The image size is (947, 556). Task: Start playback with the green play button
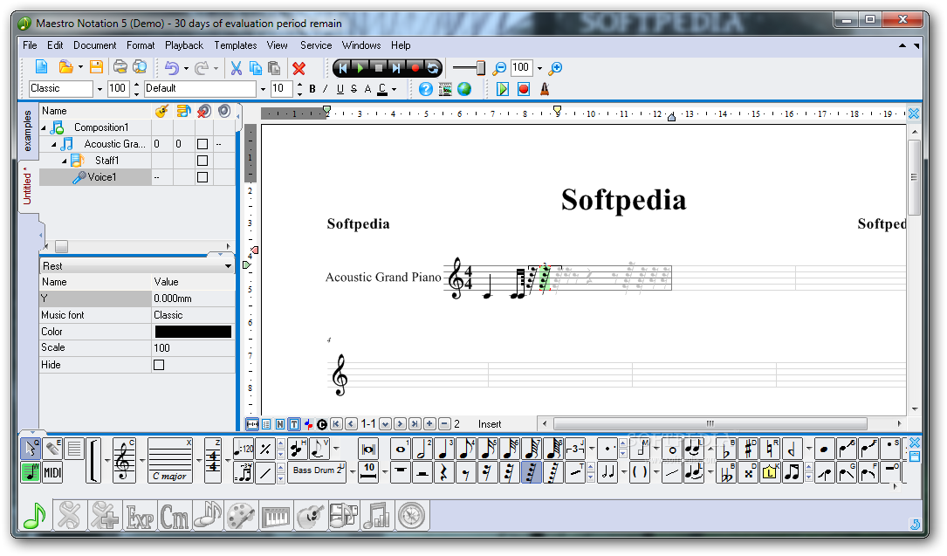pos(360,68)
